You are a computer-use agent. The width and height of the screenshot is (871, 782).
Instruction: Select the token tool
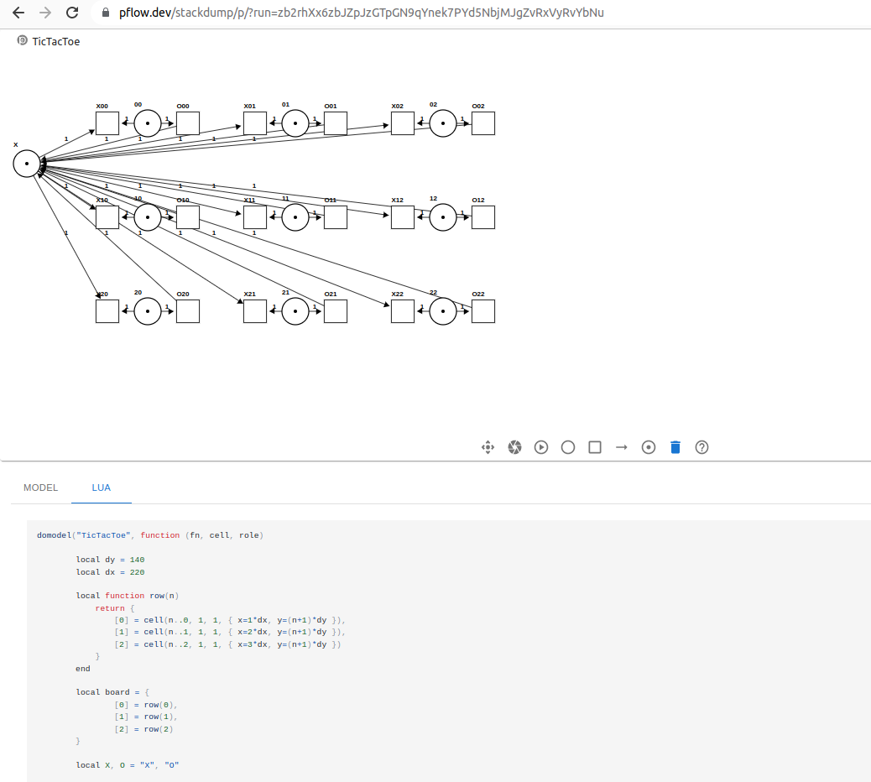[x=649, y=447]
